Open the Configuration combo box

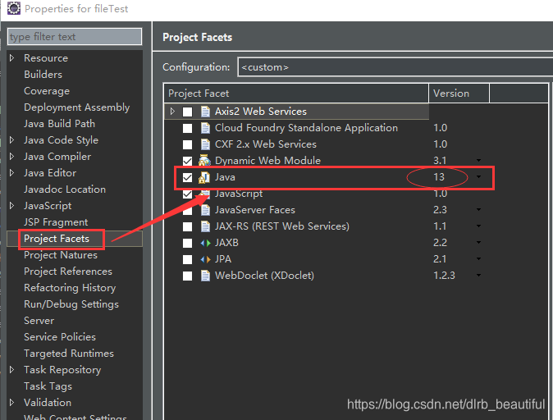pos(395,67)
